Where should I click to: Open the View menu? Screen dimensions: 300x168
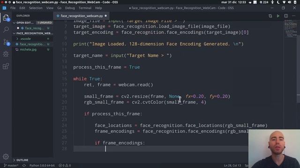[x=50, y=8]
